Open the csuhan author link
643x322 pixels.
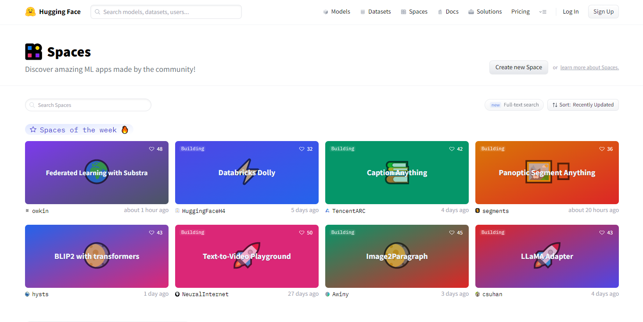[x=492, y=294]
